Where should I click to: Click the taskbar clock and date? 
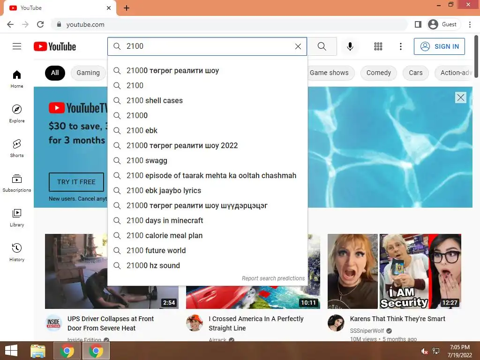pyautogui.click(x=459, y=351)
